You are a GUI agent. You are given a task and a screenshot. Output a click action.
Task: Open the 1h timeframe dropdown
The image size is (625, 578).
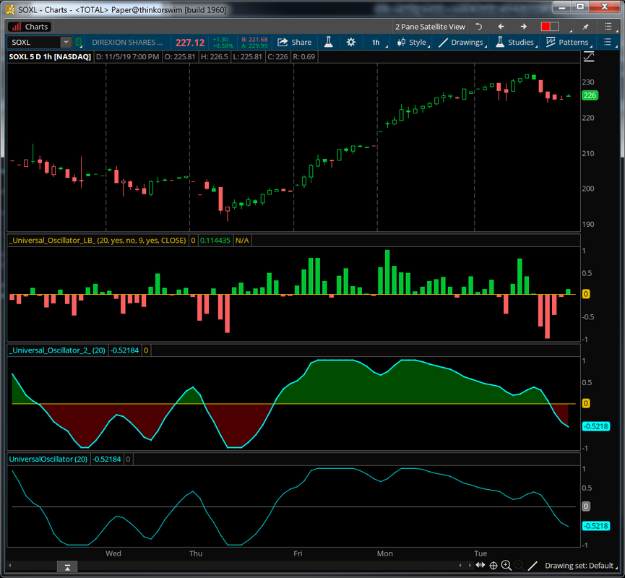pyautogui.click(x=378, y=42)
